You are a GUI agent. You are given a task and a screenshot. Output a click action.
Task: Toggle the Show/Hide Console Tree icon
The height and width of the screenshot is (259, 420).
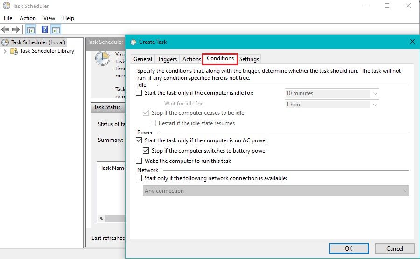(x=30, y=30)
